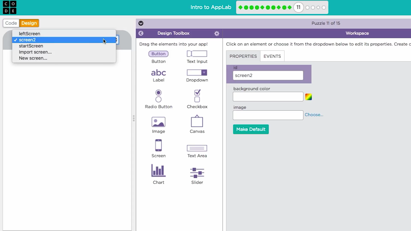Select the Text Input element icon

point(197,54)
